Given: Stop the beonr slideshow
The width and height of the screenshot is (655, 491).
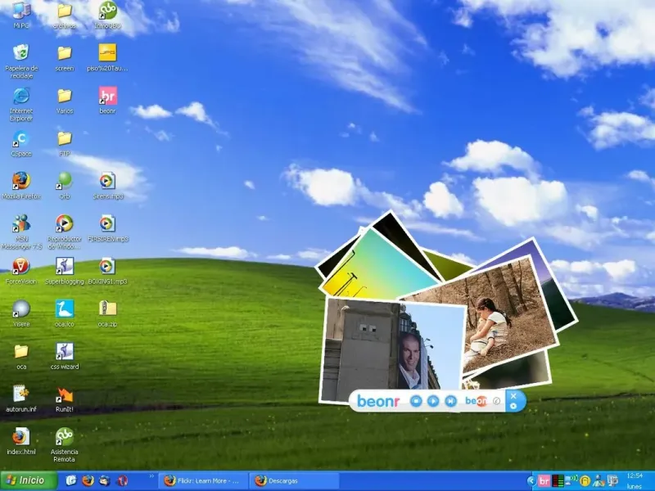Looking at the screenshot, I should coord(416,401).
